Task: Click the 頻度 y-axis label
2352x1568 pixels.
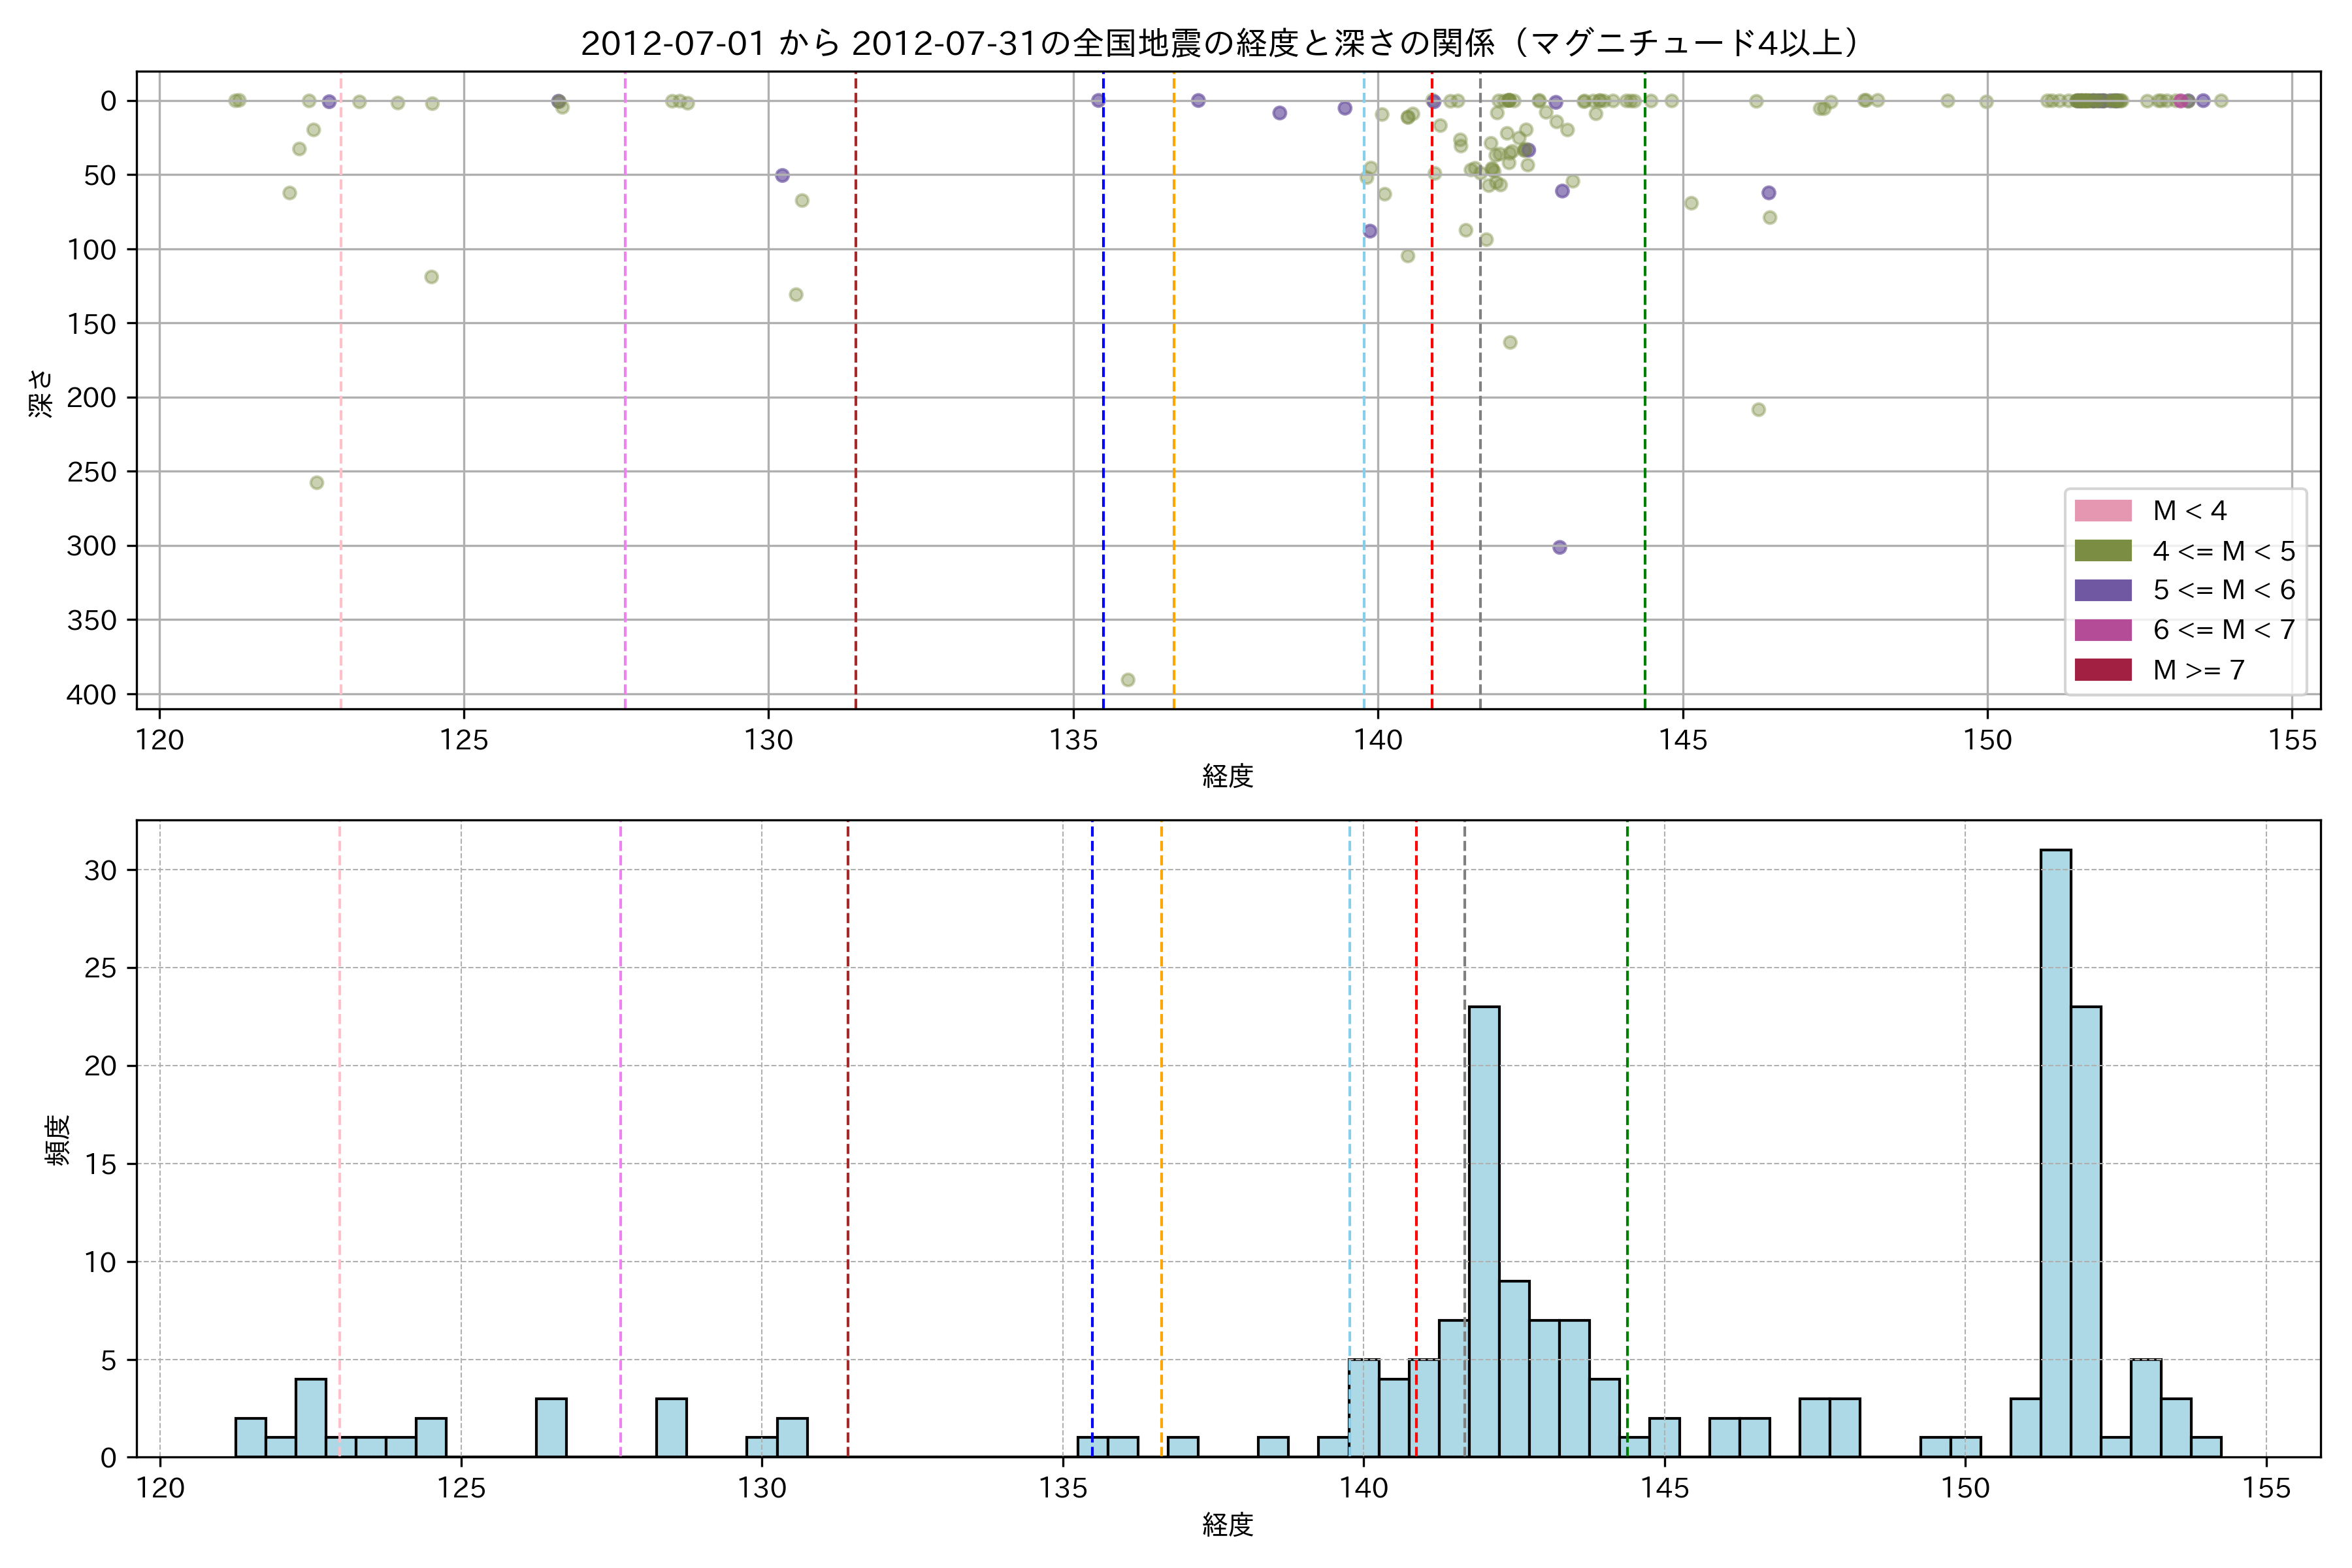Action: pyautogui.click(x=58, y=1140)
